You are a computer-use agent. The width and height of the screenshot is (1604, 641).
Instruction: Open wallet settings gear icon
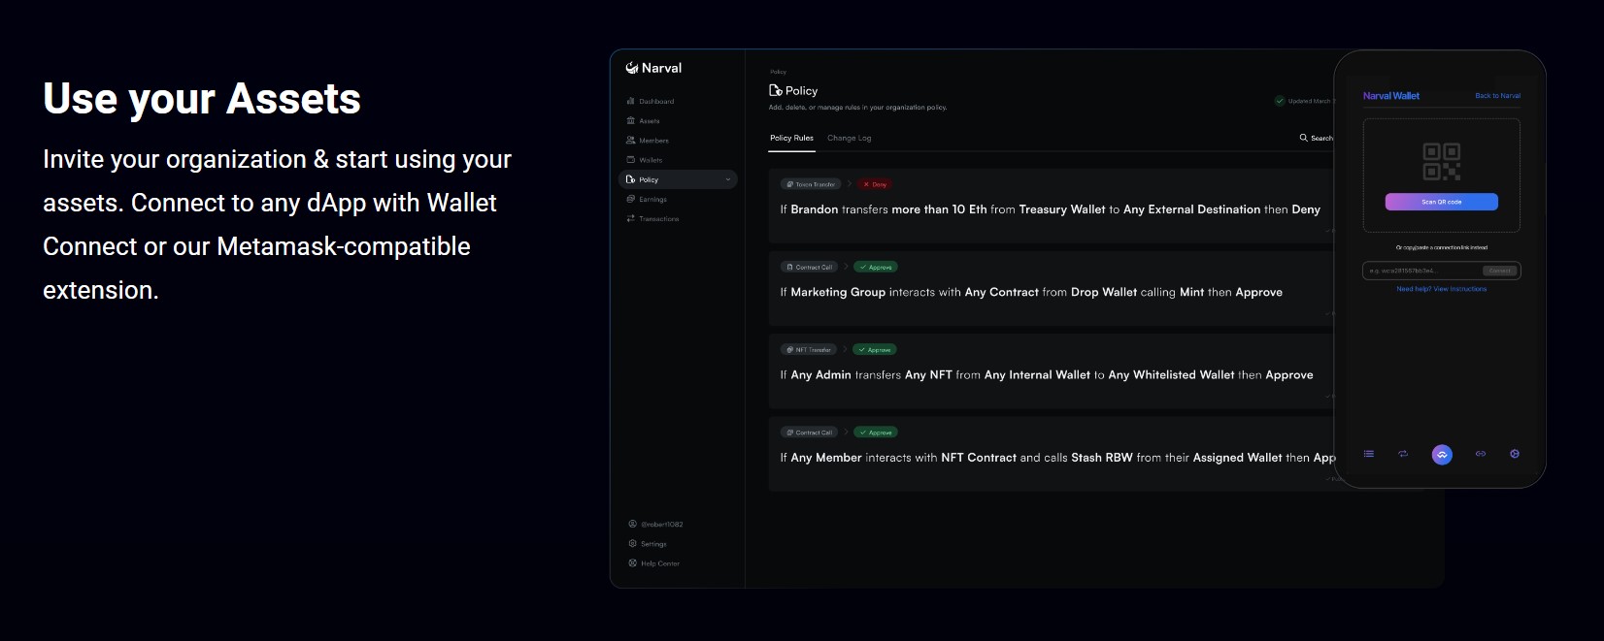tap(1515, 454)
